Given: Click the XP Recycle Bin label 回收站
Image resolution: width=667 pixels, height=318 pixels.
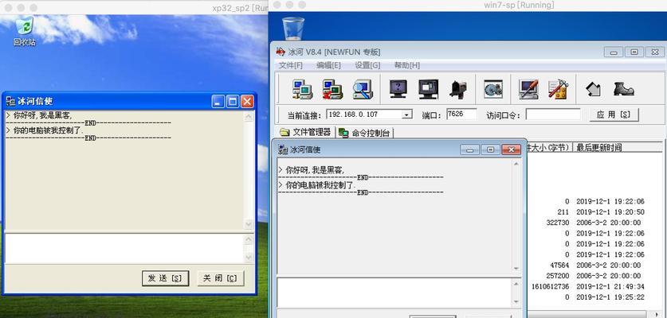Looking at the screenshot, I should [x=24, y=42].
